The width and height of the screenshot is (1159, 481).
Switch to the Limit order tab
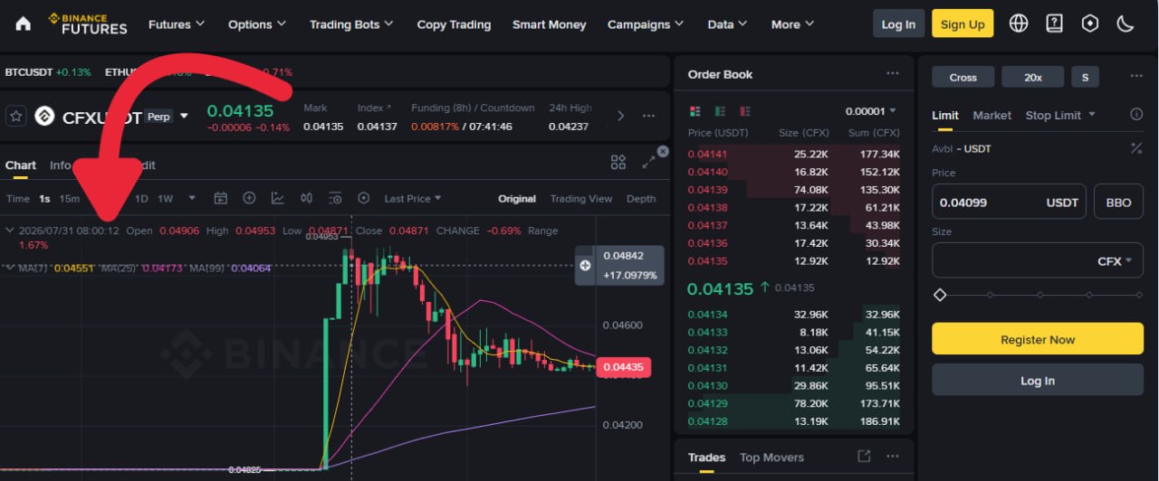tap(945, 115)
